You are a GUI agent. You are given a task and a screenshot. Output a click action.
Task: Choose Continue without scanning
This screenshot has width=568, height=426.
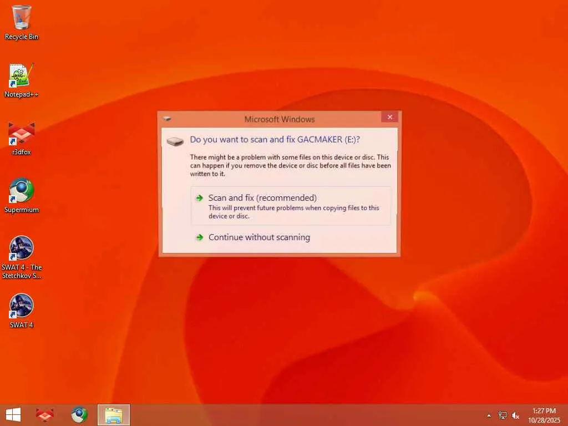(291, 237)
